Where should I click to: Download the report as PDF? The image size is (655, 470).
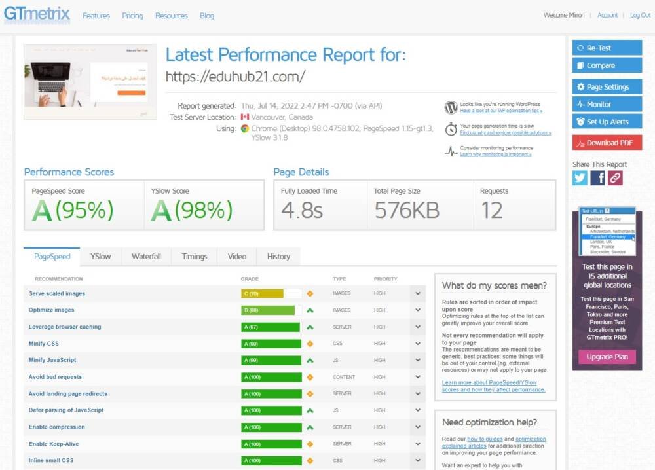click(607, 143)
